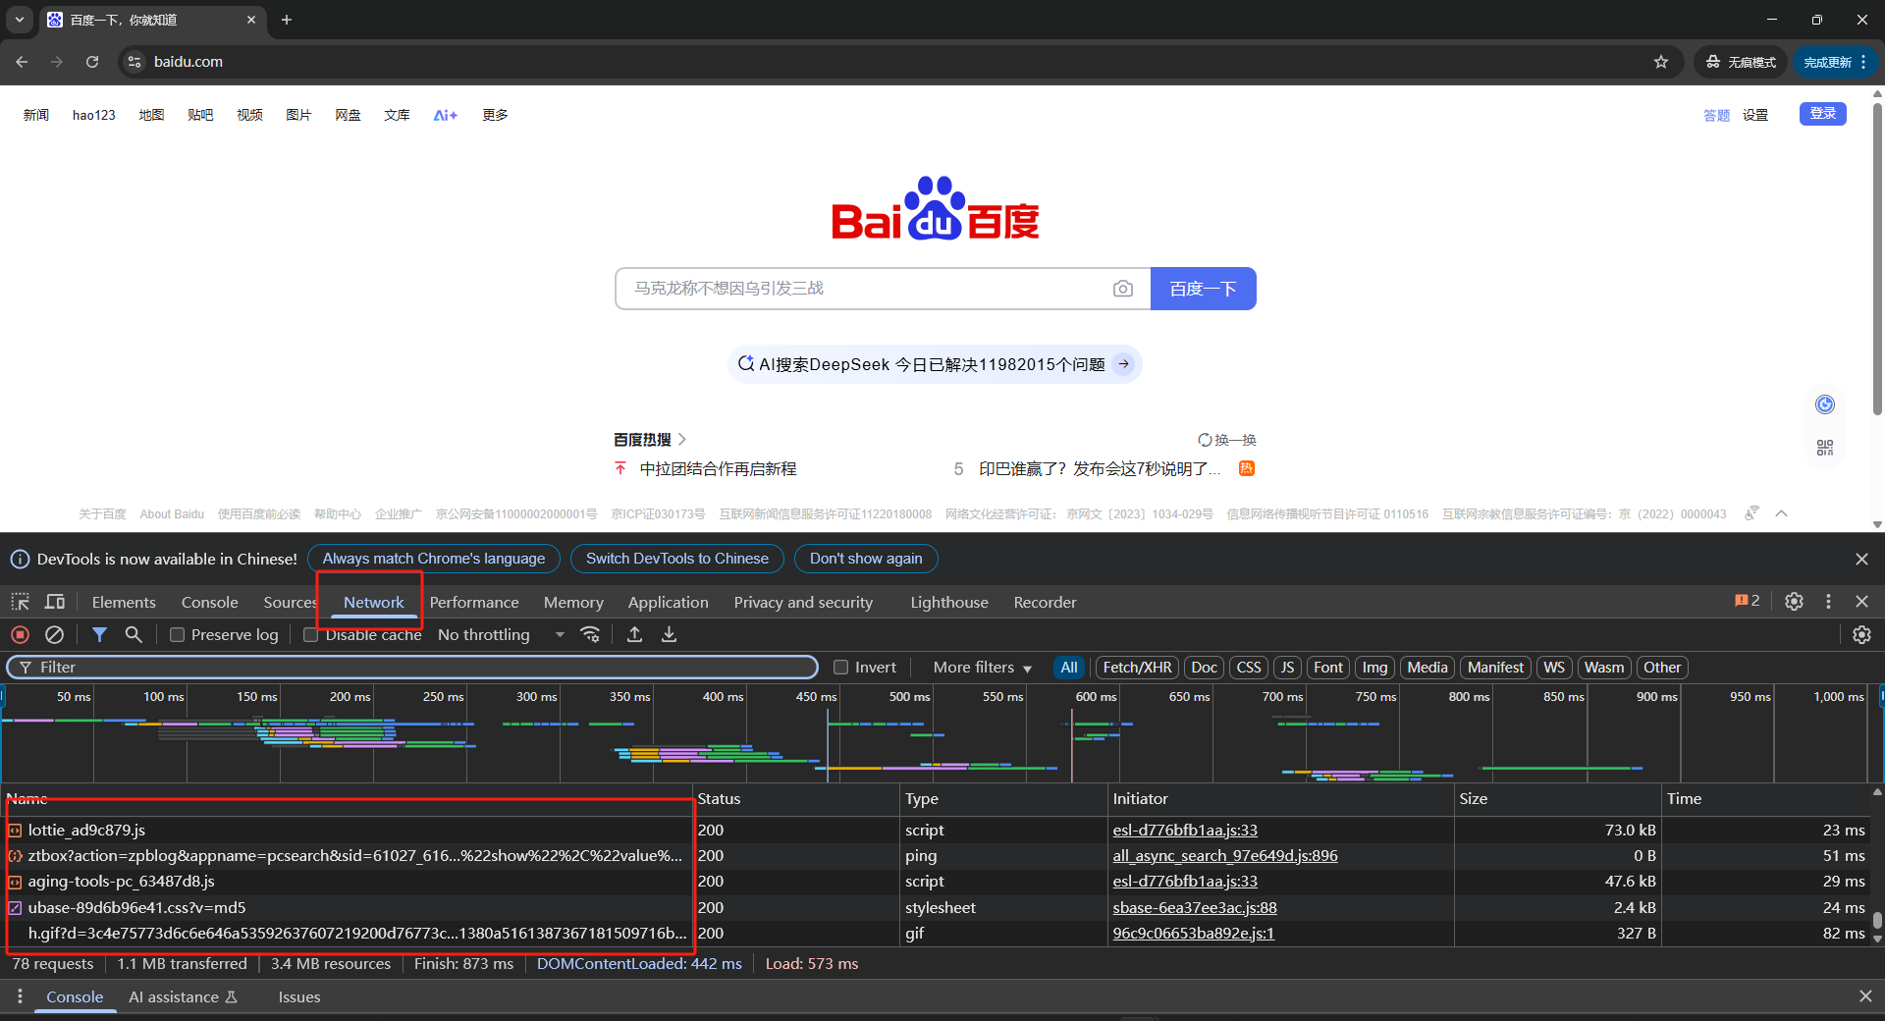Toggle the device toolbar icon
This screenshot has width=1885, height=1021.
tap(55, 602)
